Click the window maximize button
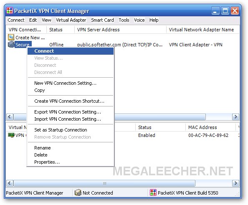This screenshot has width=248, height=205. point(225,11)
